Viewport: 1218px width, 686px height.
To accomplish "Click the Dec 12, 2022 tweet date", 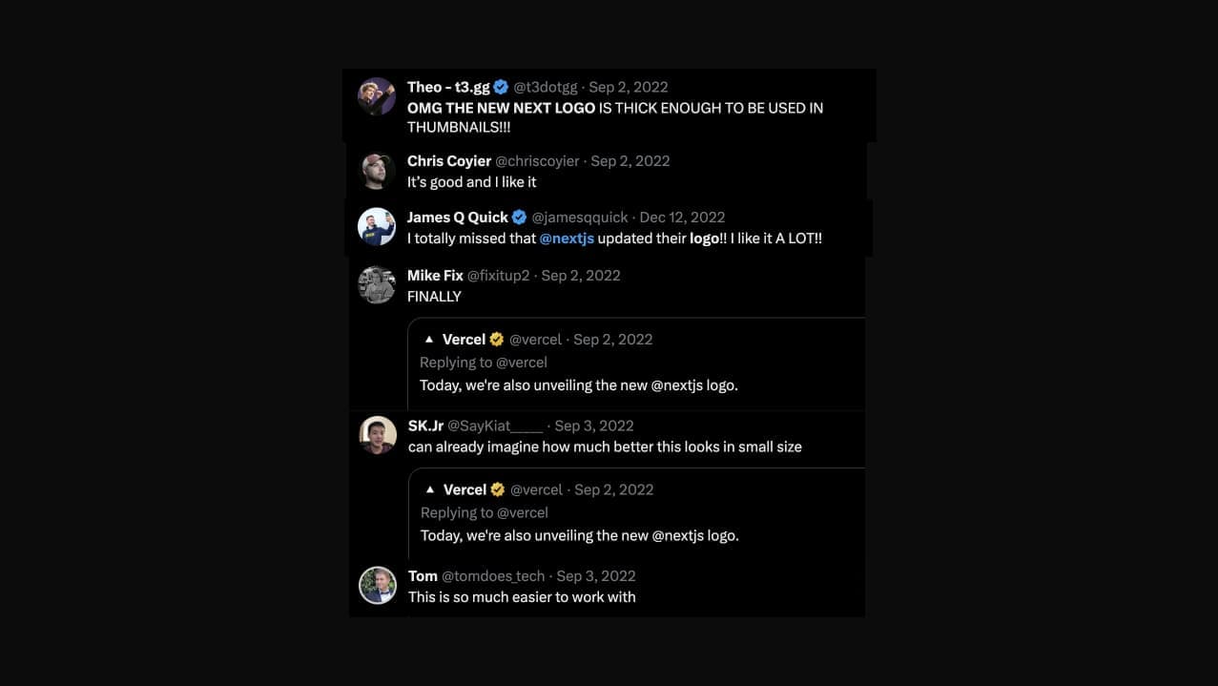I will pyautogui.click(x=682, y=218).
